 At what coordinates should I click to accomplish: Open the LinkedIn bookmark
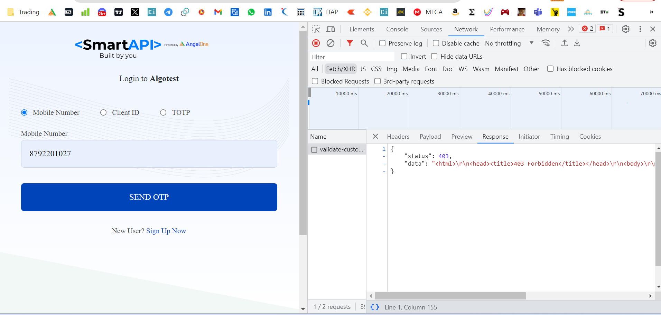(268, 12)
